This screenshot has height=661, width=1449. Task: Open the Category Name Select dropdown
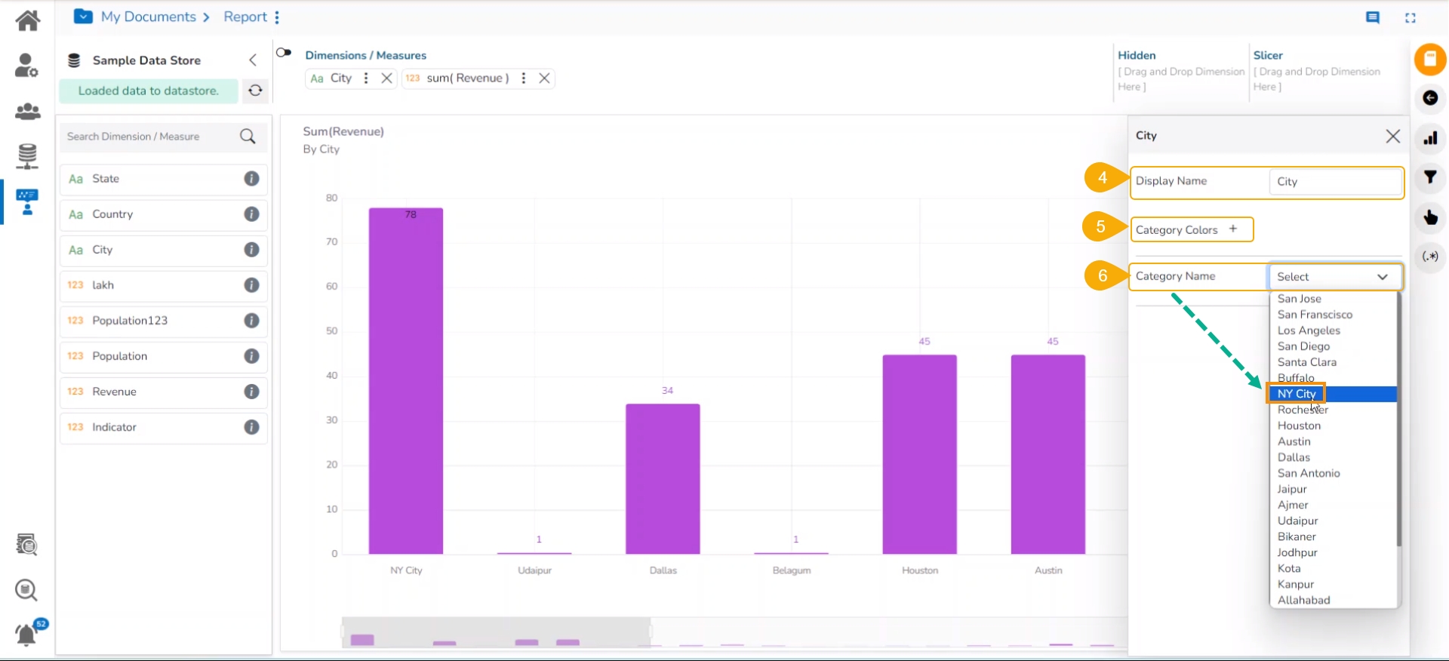[x=1334, y=277]
